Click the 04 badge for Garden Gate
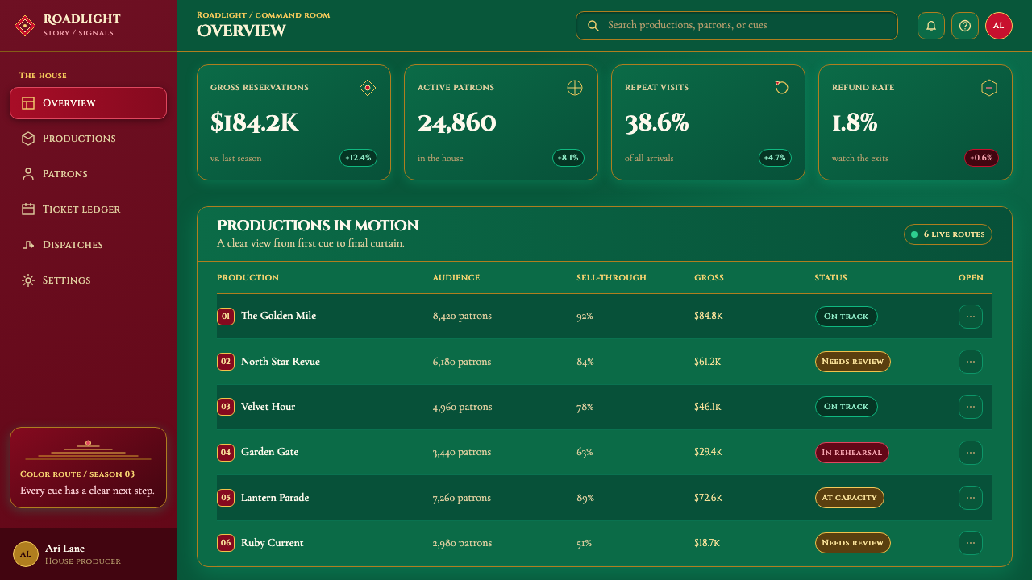This screenshot has width=1032, height=580. click(226, 453)
